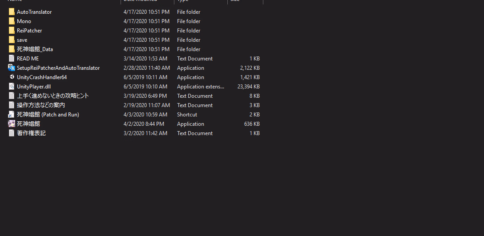
Task: Select the UnityPlayer.dll file name
Action: coord(34,86)
